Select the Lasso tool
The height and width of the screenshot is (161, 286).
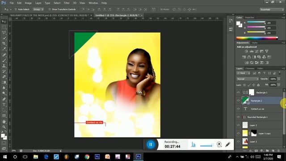click(4, 33)
